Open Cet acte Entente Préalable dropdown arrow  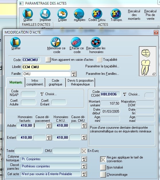[x=84, y=174]
